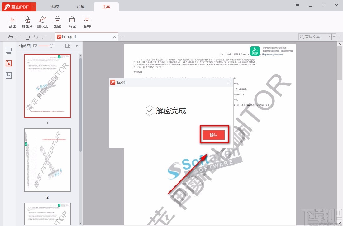Activate the thumbnail view sidebar icon
Image resolution: width=343 pixels, height=226 pixels.
(x=8, y=63)
